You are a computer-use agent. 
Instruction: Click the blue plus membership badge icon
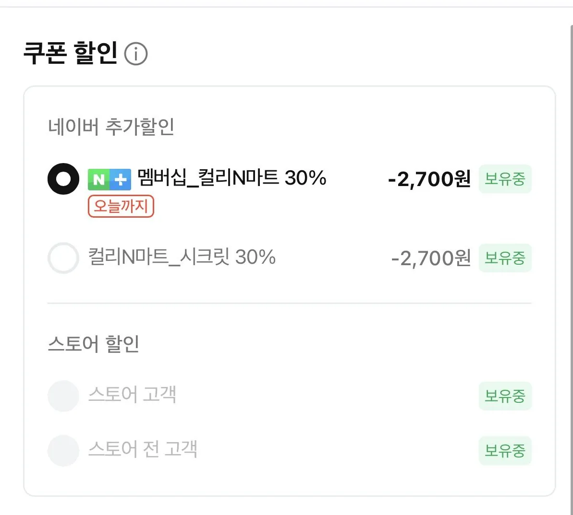(x=120, y=179)
